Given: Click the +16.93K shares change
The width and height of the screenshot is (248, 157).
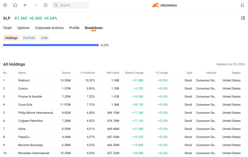Looking at the screenshot, I should (x=138, y=96).
